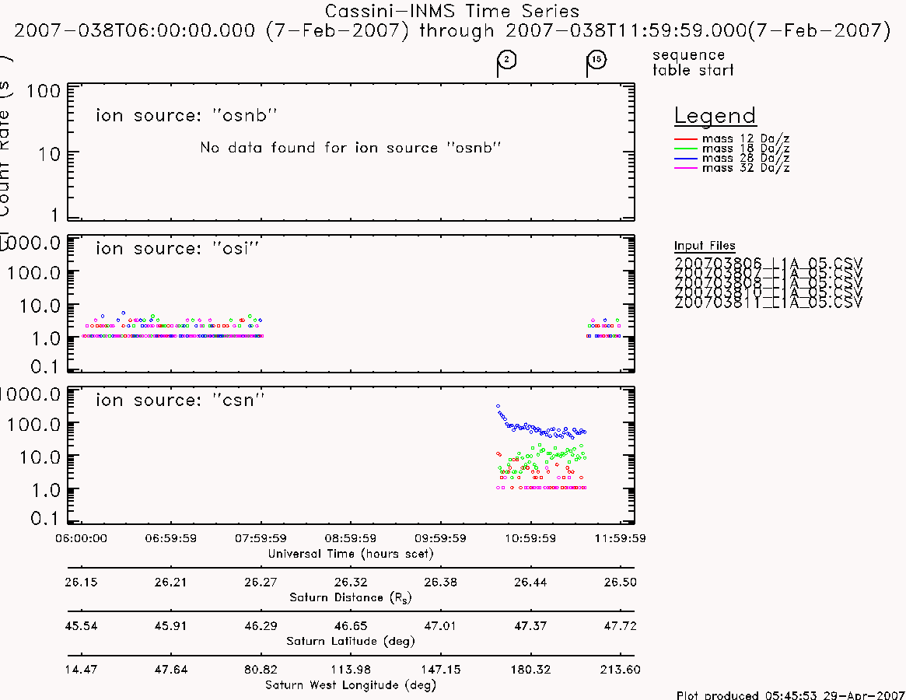This screenshot has width=906, height=700.
Task: Click the 100 tick on the osnb panel
Action: [44, 91]
